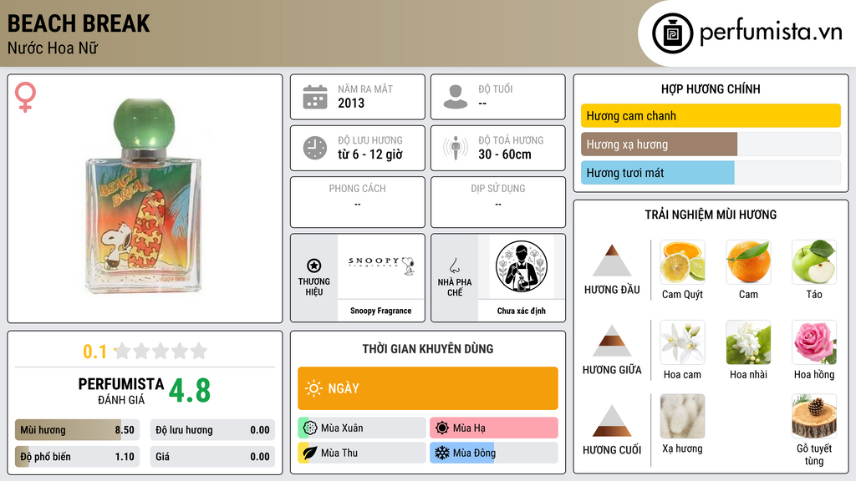Image resolution: width=856 pixels, height=481 pixels.
Task: Click the perfumista.vn perfume bottle logo icon
Action: click(672, 33)
